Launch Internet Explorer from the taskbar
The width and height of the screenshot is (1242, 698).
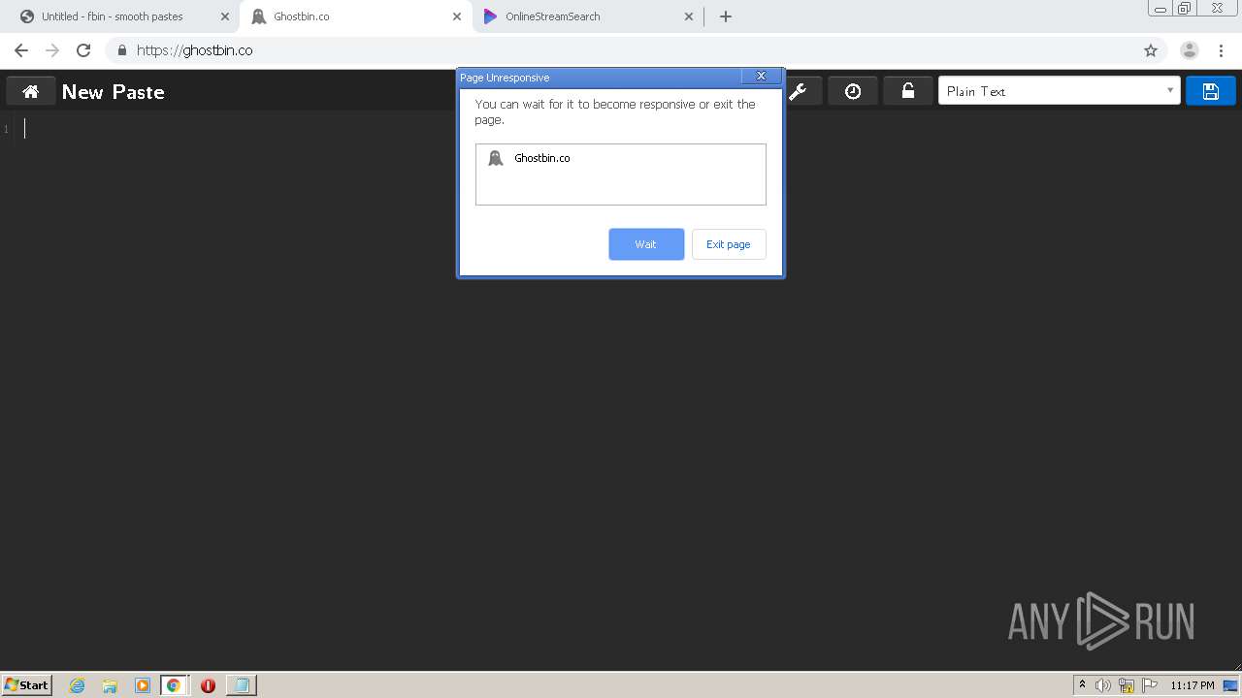[x=77, y=685]
